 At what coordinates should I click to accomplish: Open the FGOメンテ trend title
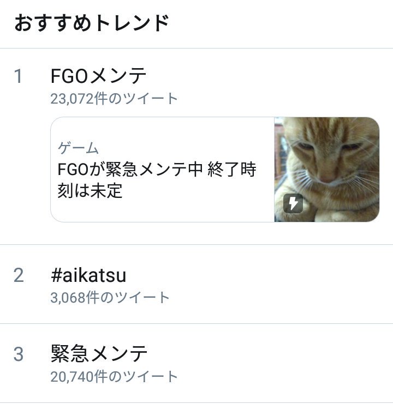point(99,76)
